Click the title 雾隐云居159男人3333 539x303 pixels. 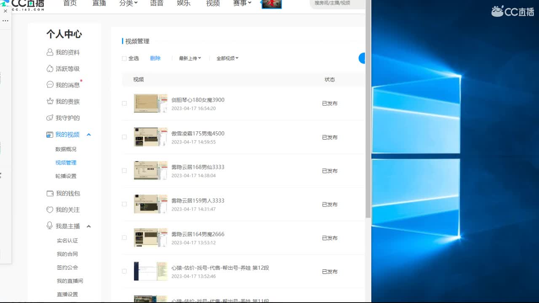[x=198, y=201]
